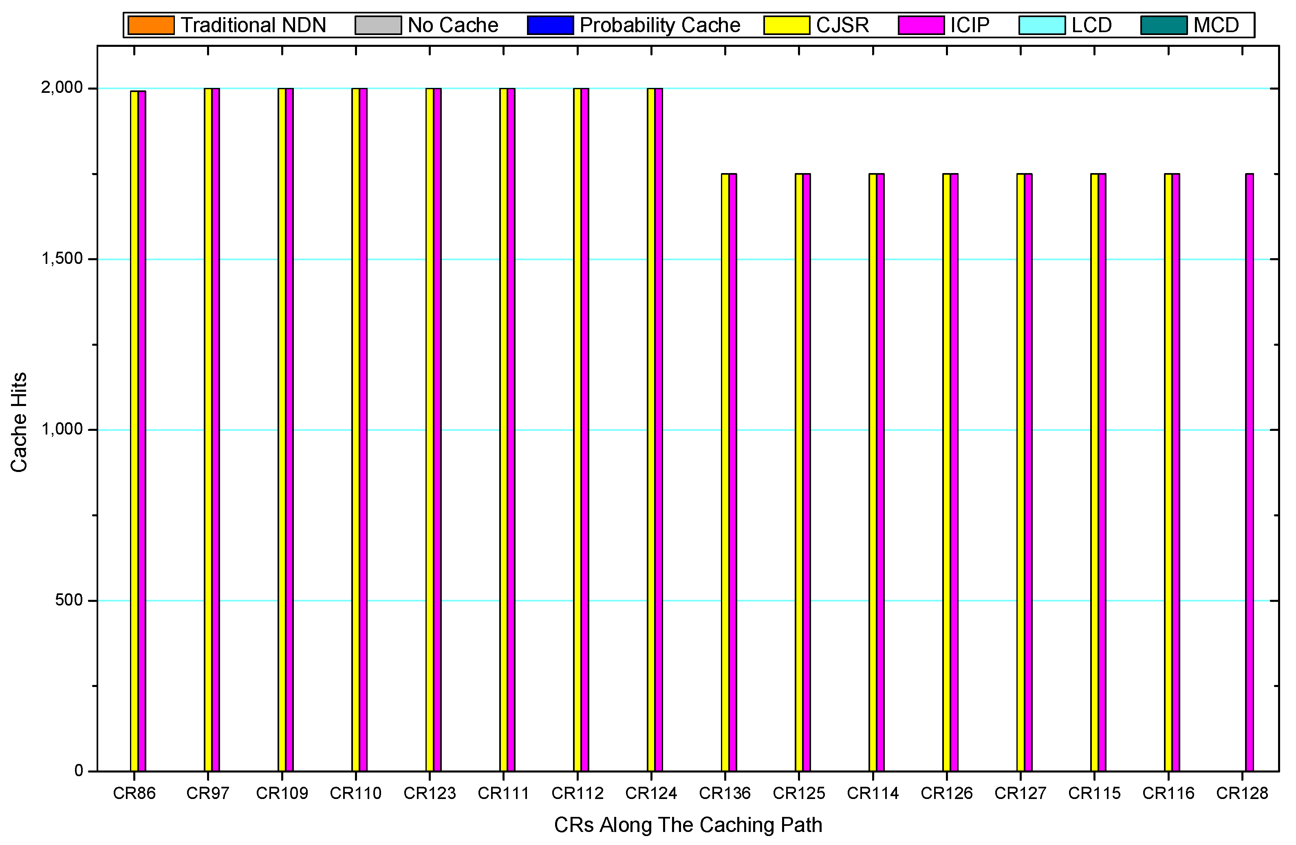Screen dimensions: 1296x845
Task: Click the orange Traditional NDN legend swatch
Action: 151,25
